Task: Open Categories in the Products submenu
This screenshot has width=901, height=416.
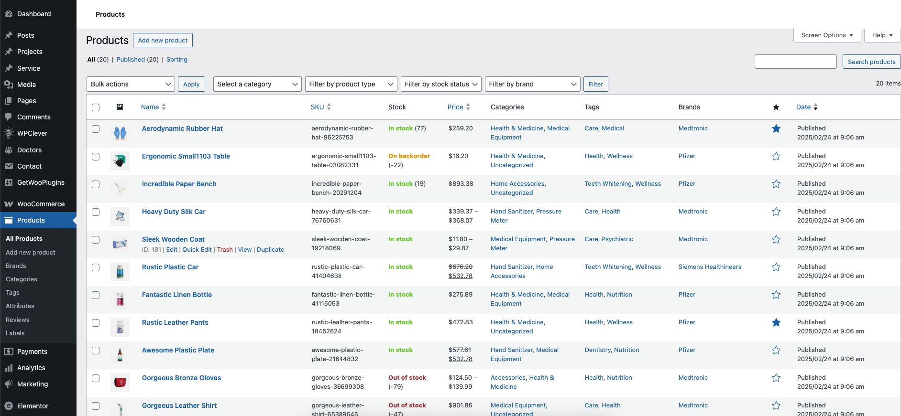Action: click(22, 279)
